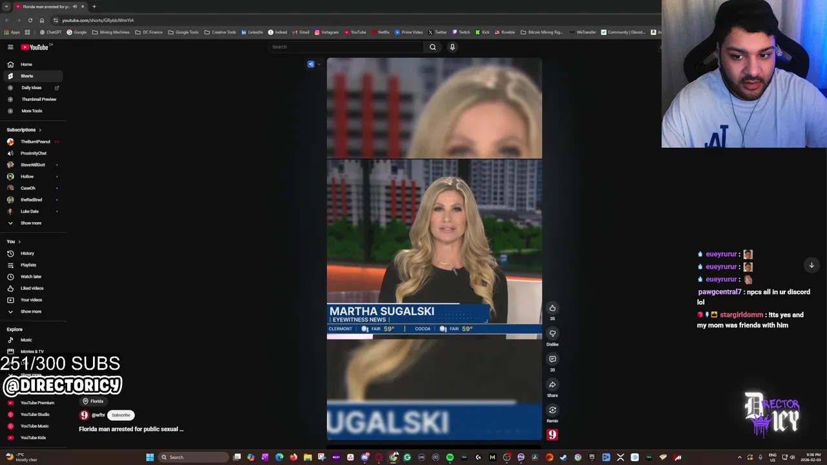Viewport: 827px width, 465px height.
Task: Open Spotify from the taskbar
Action: [450, 457]
